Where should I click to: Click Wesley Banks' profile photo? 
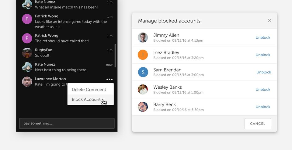pyautogui.click(x=143, y=90)
